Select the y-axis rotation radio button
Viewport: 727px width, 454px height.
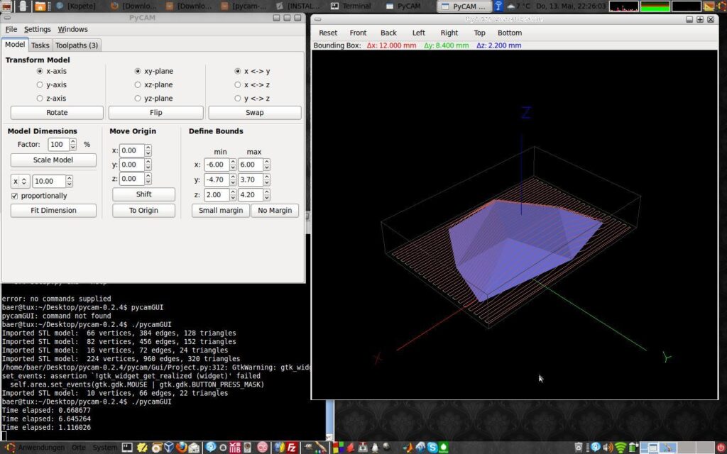(x=41, y=84)
